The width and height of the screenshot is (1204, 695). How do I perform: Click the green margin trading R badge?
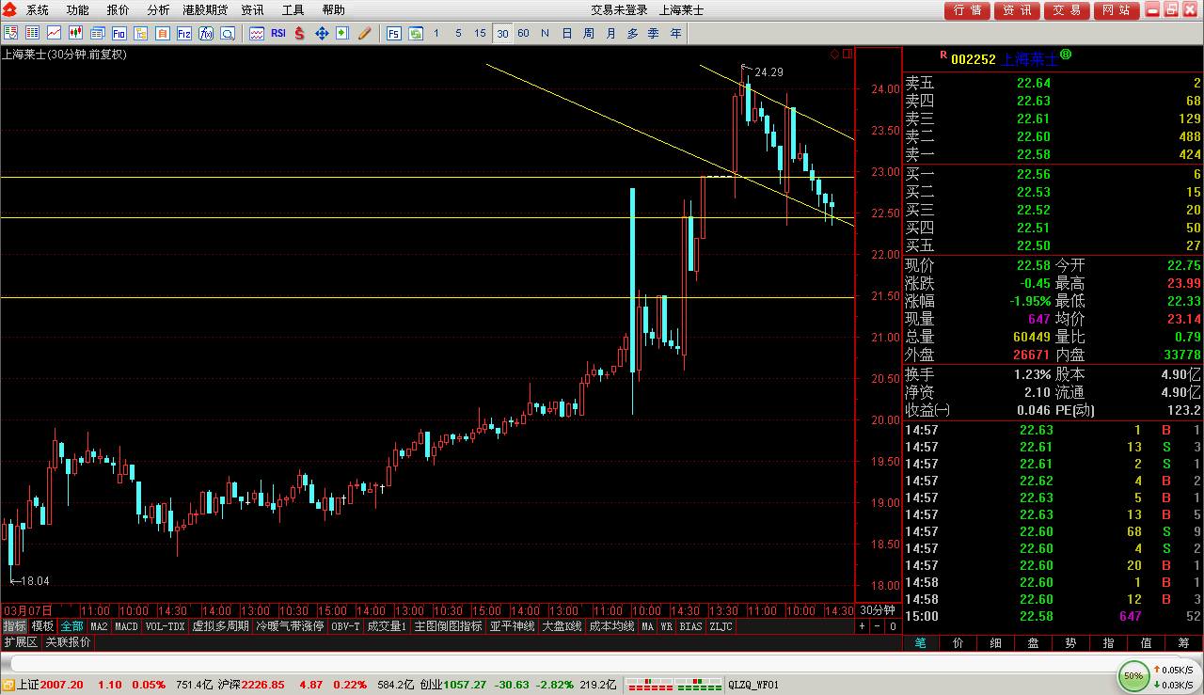tap(1065, 55)
